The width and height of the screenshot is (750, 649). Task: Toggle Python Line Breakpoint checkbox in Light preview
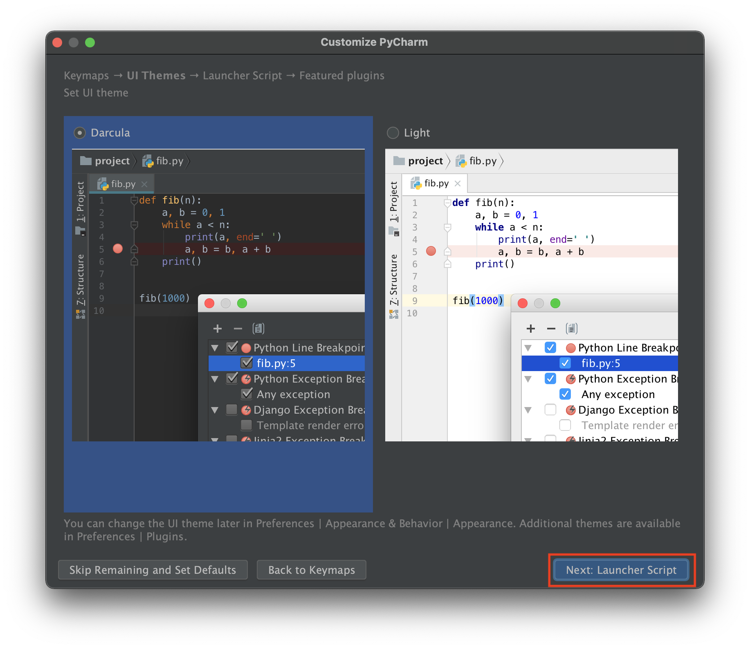click(550, 347)
